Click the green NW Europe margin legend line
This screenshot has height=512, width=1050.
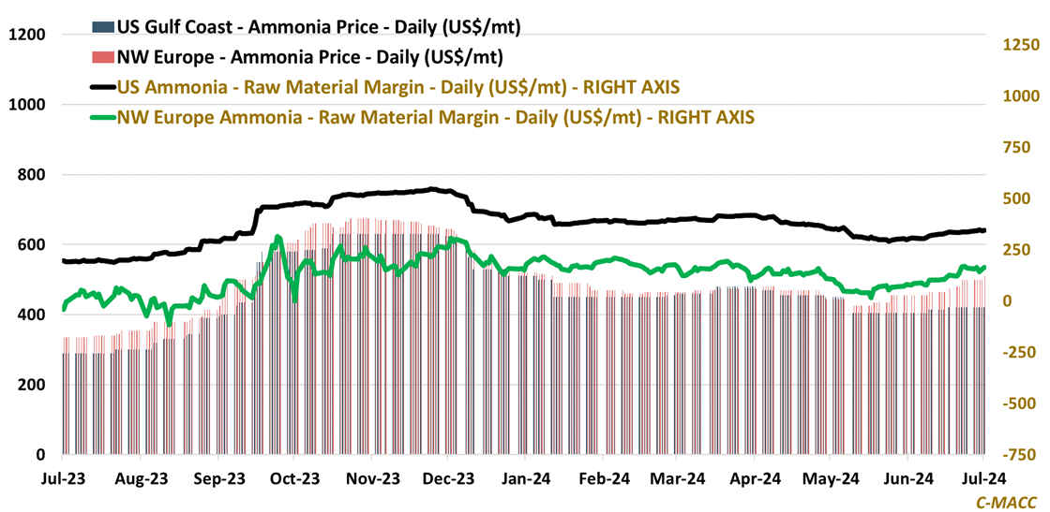point(102,117)
